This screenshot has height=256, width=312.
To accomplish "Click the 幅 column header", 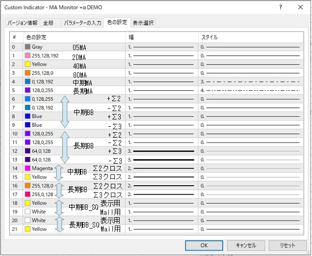I will point(162,37).
